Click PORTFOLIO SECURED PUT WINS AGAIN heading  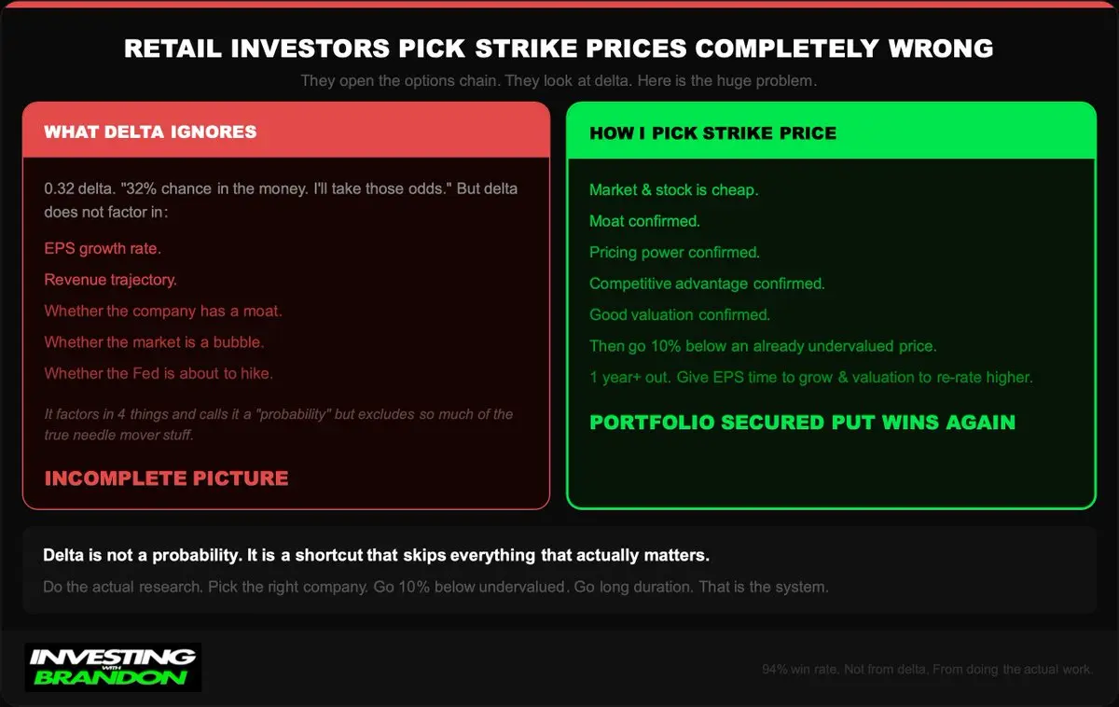coord(802,423)
